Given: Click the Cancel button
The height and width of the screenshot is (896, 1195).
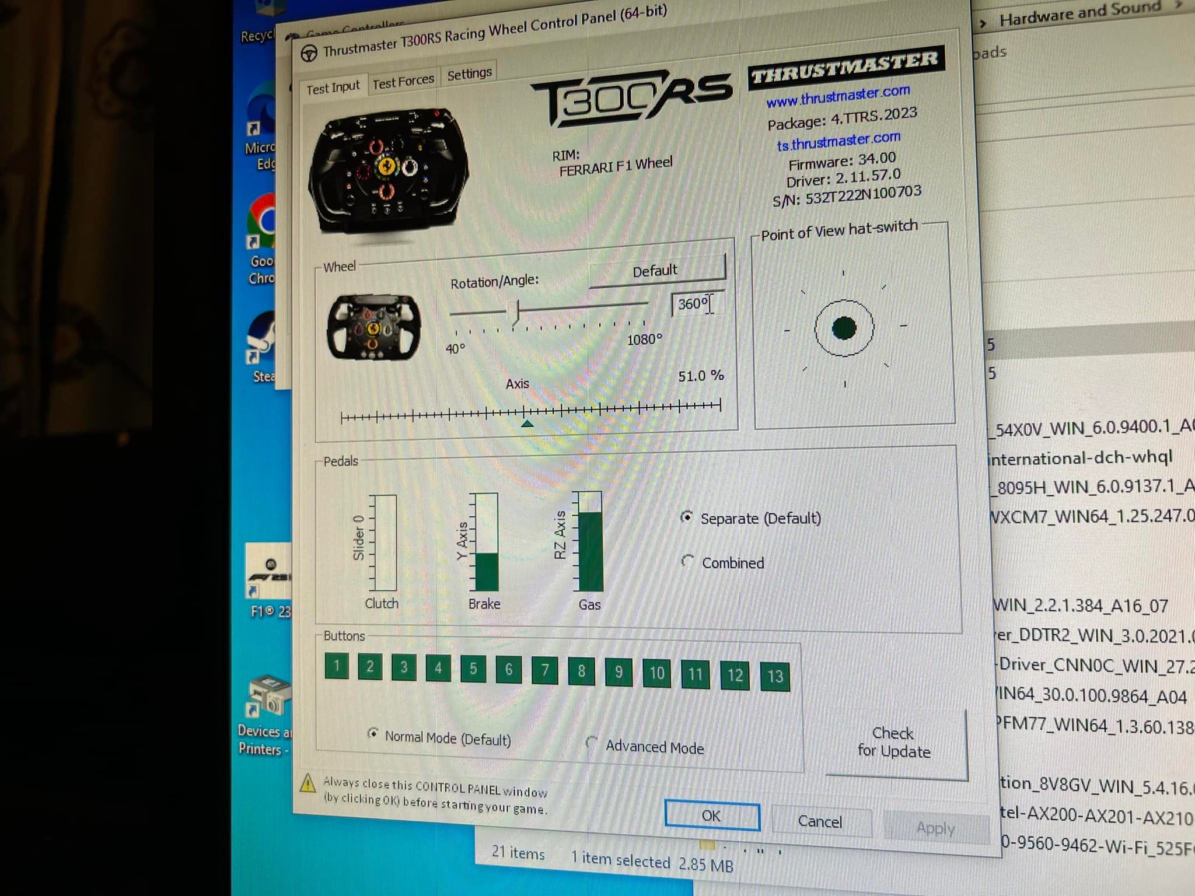Looking at the screenshot, I should click(x=820, y=821).
